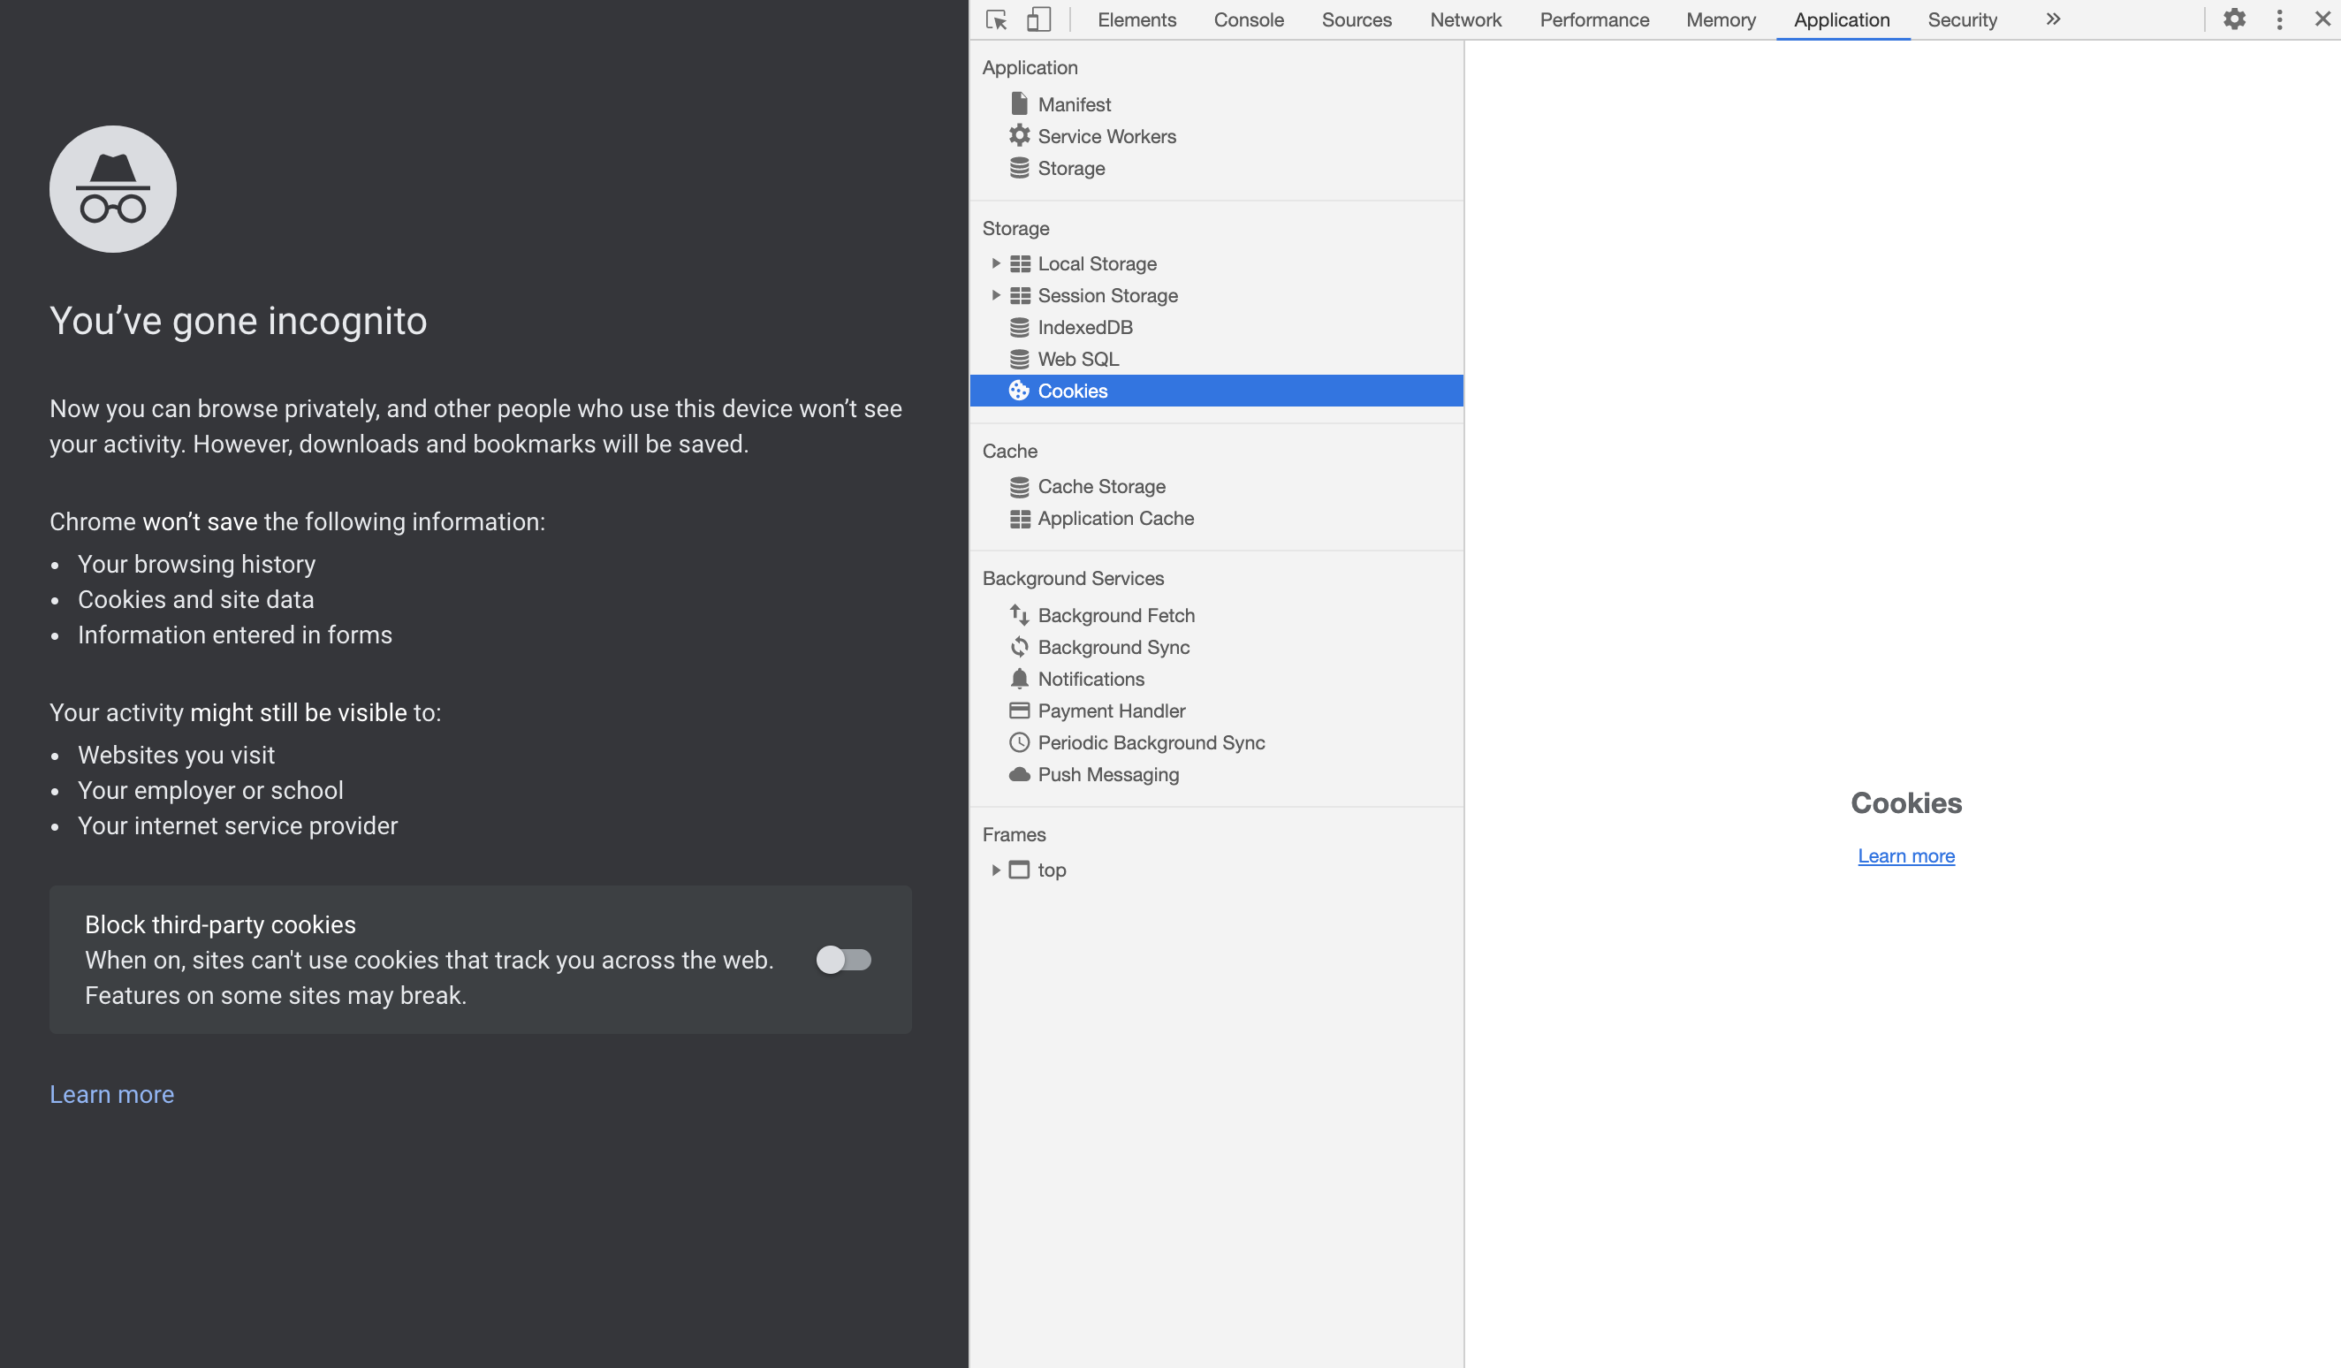The image size is (2341, 1368).
Task: Select the Manifest item
Action: [1073, 104]
